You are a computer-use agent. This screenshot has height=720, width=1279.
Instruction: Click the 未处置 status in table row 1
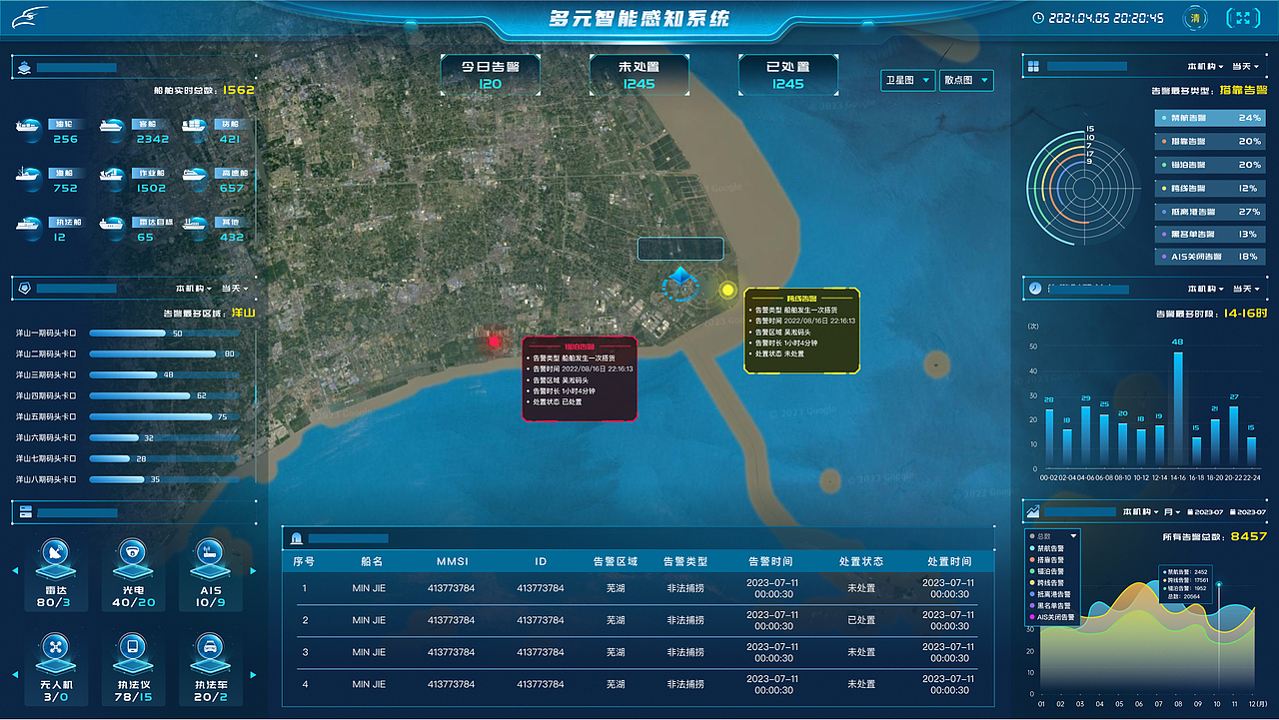(x=860, y=588)
